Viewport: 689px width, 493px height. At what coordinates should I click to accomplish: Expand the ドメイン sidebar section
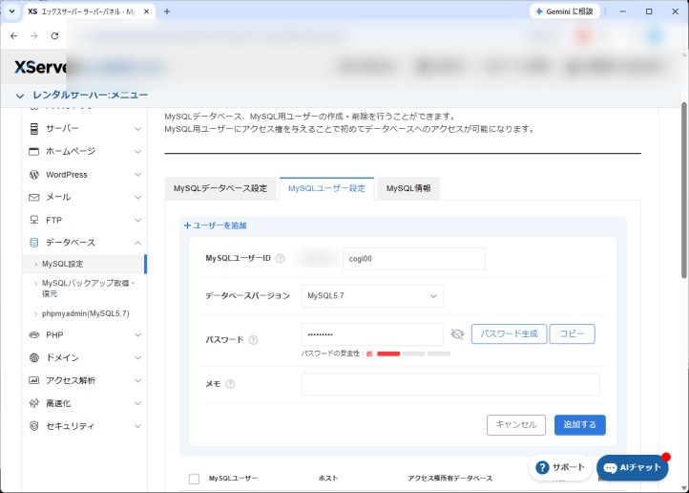(x=85, y=357)
